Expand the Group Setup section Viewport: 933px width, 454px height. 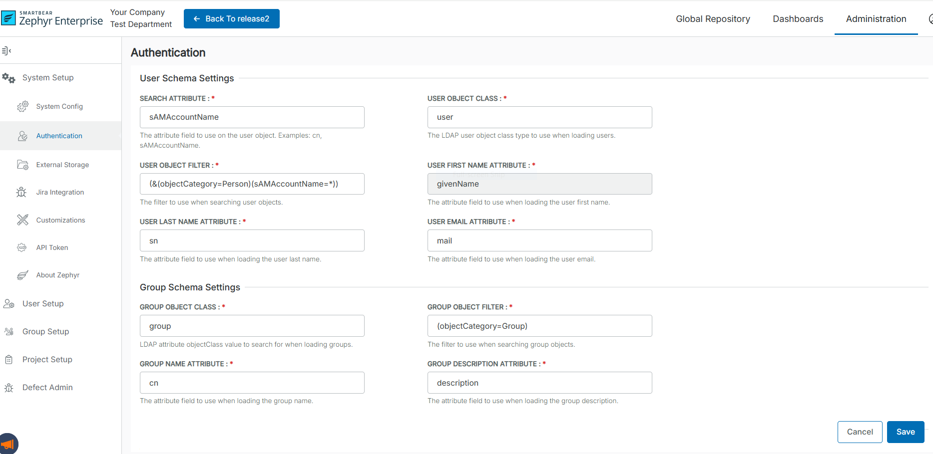tap(45, 331)
